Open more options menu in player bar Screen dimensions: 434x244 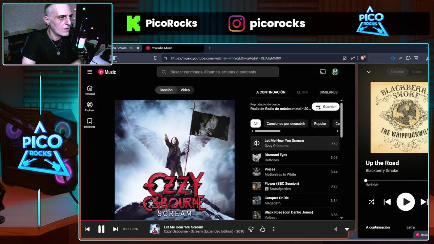tap(274, 229)
